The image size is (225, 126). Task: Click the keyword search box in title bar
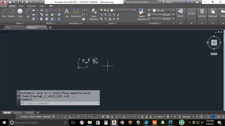(141, 2)
